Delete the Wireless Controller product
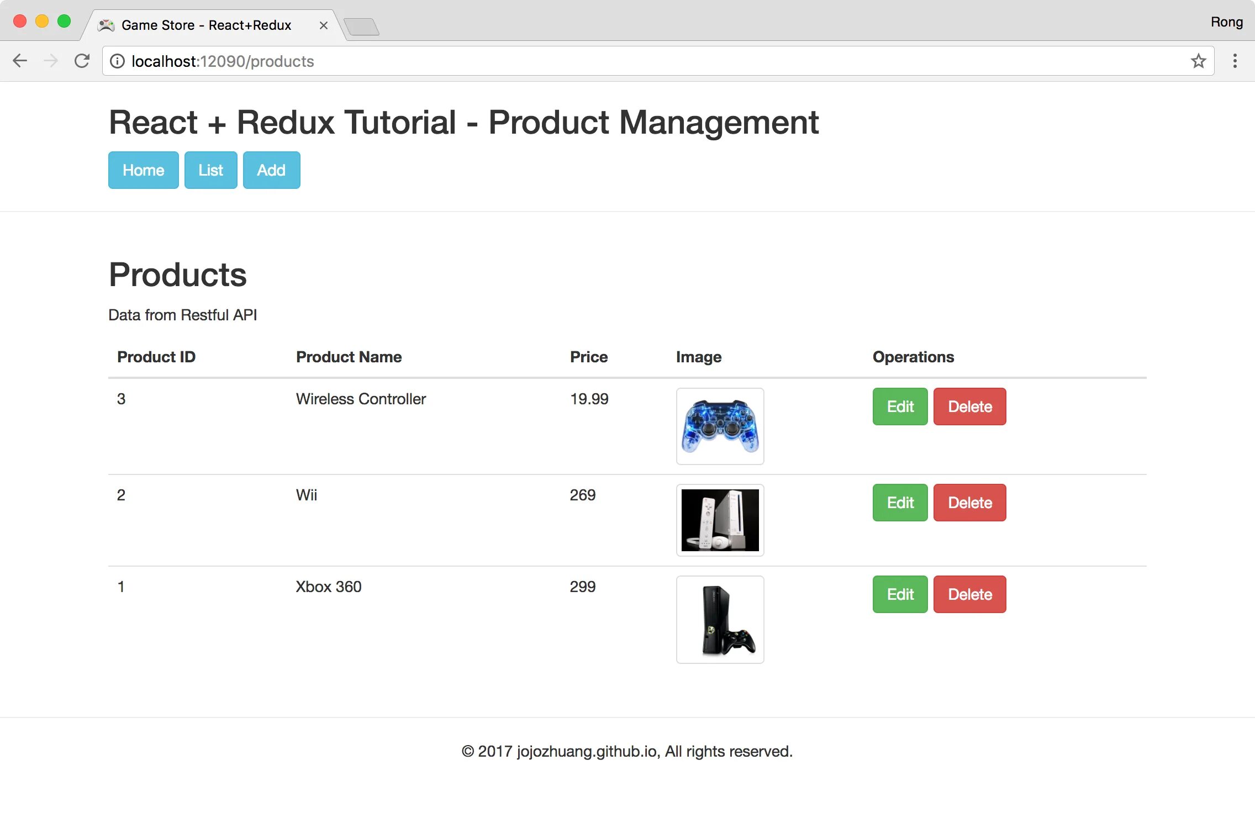The height and width of the screenshot is (834, 1255). 969,407
